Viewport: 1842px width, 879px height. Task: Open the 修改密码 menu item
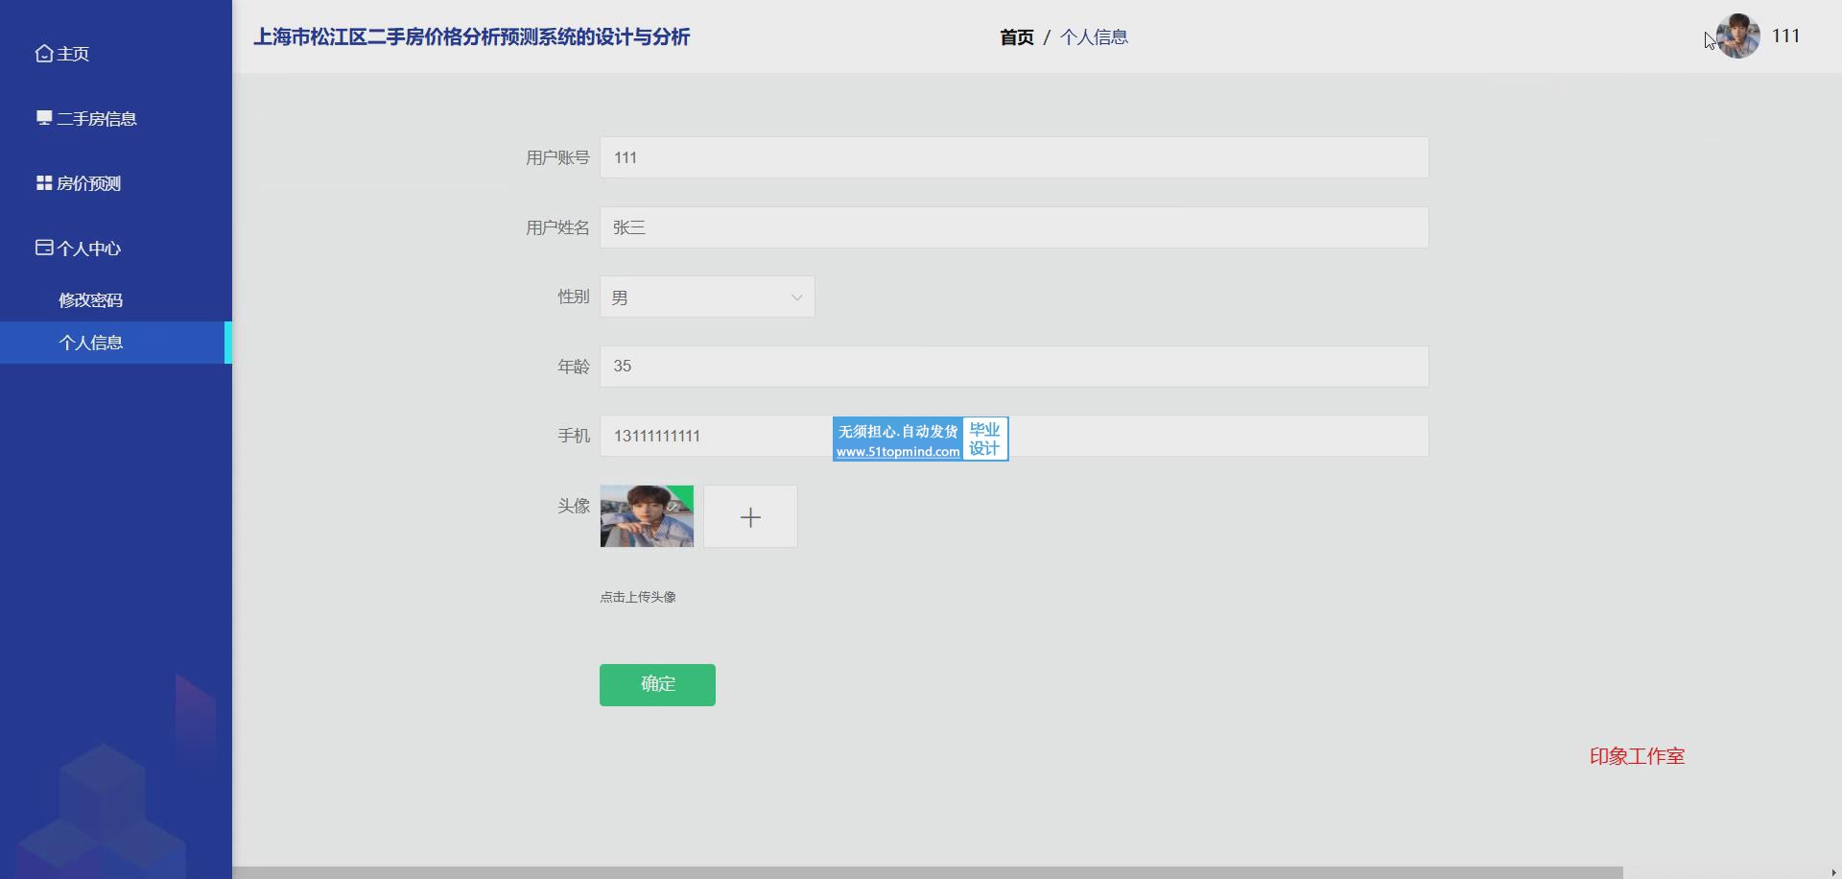coord(90,300)
